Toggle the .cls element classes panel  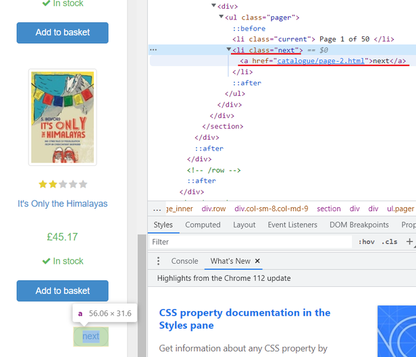coord(390,242)
